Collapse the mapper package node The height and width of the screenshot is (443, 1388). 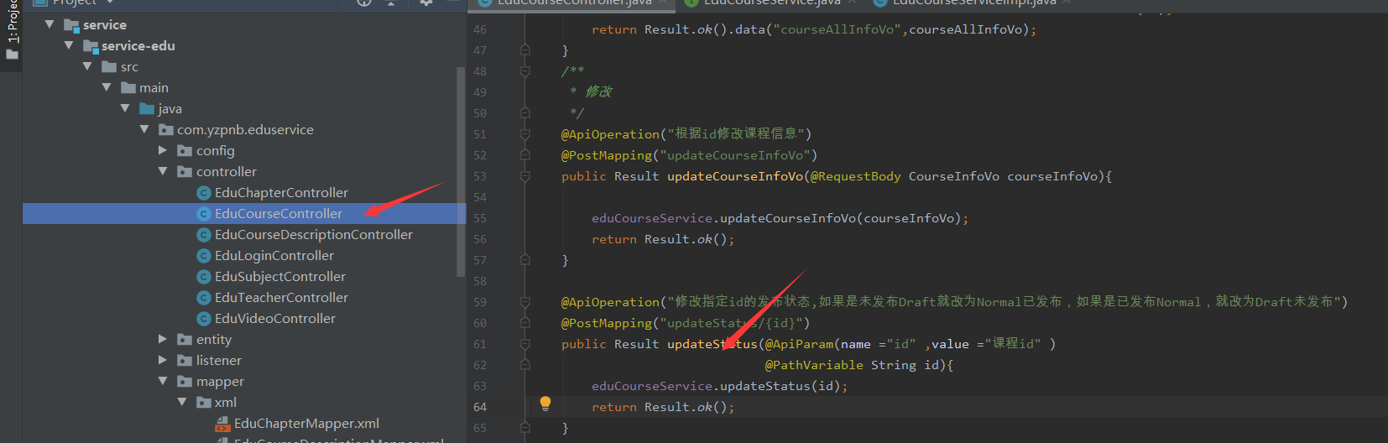[163, 382]
